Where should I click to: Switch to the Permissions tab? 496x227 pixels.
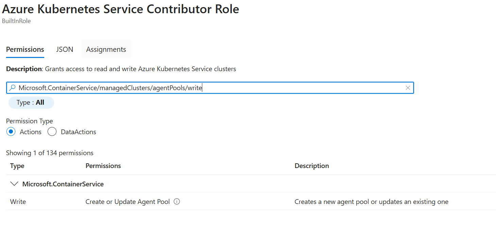point(25,49)
